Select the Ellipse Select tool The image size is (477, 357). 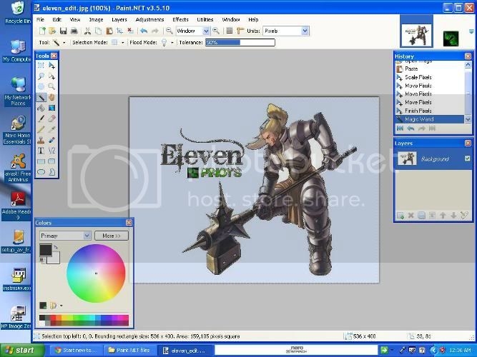coord(41,86)
